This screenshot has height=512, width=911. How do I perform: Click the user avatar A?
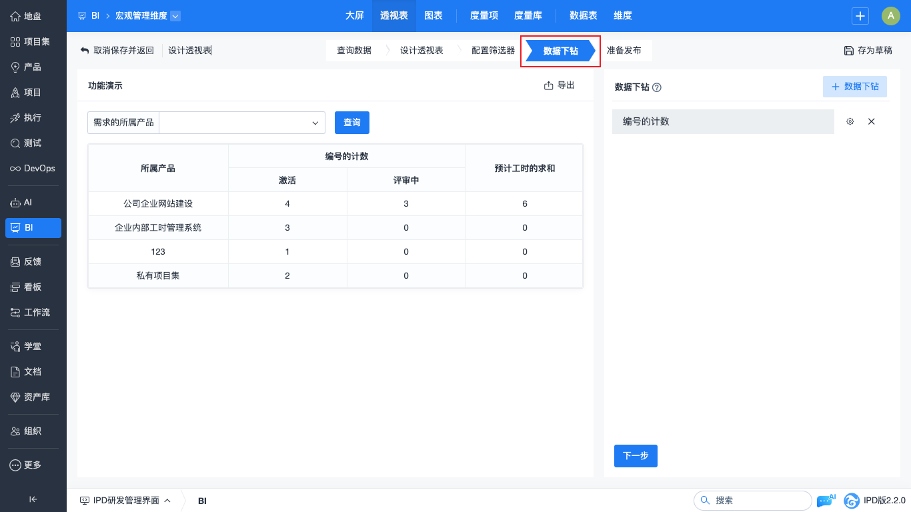891,16
